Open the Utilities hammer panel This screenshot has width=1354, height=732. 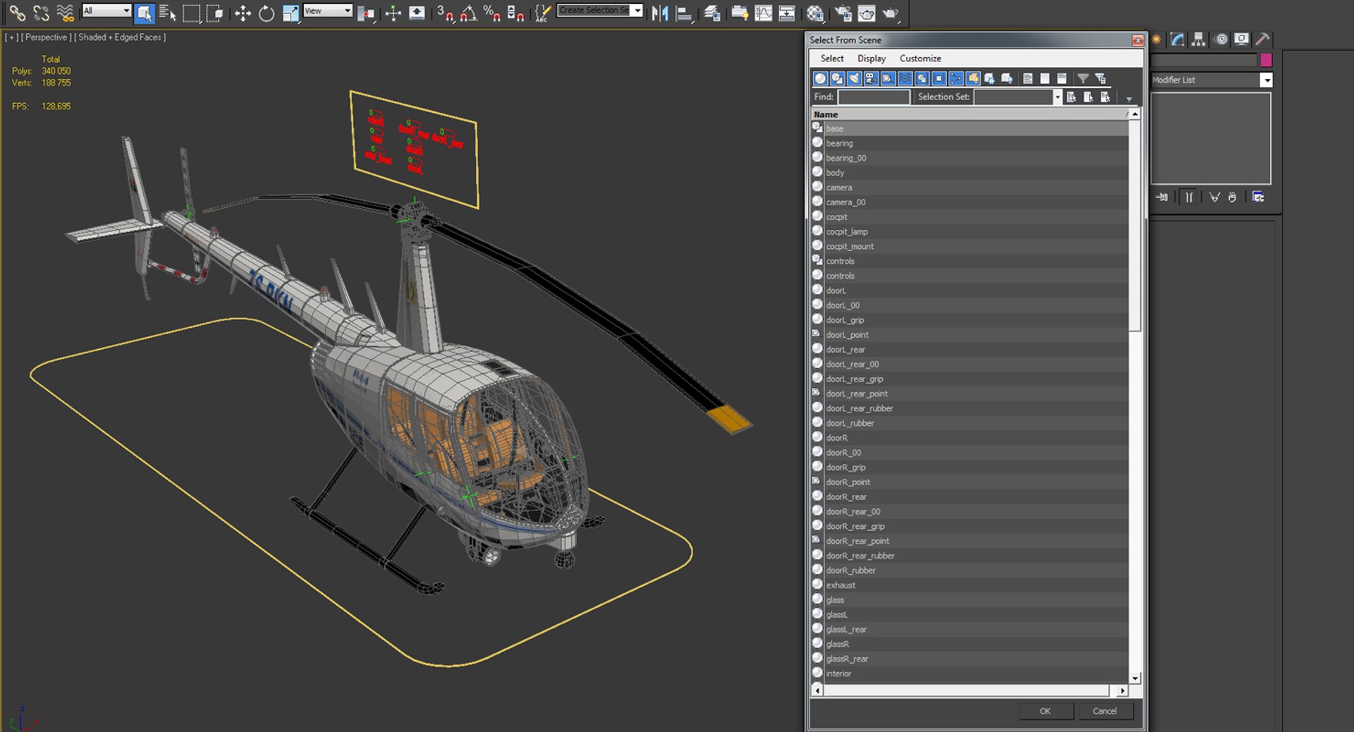pos(1262,39)
